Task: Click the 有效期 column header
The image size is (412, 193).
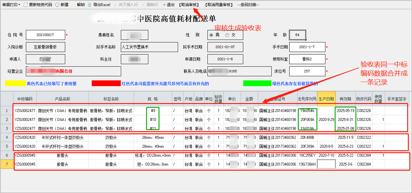Action: [x=345, y=99]
